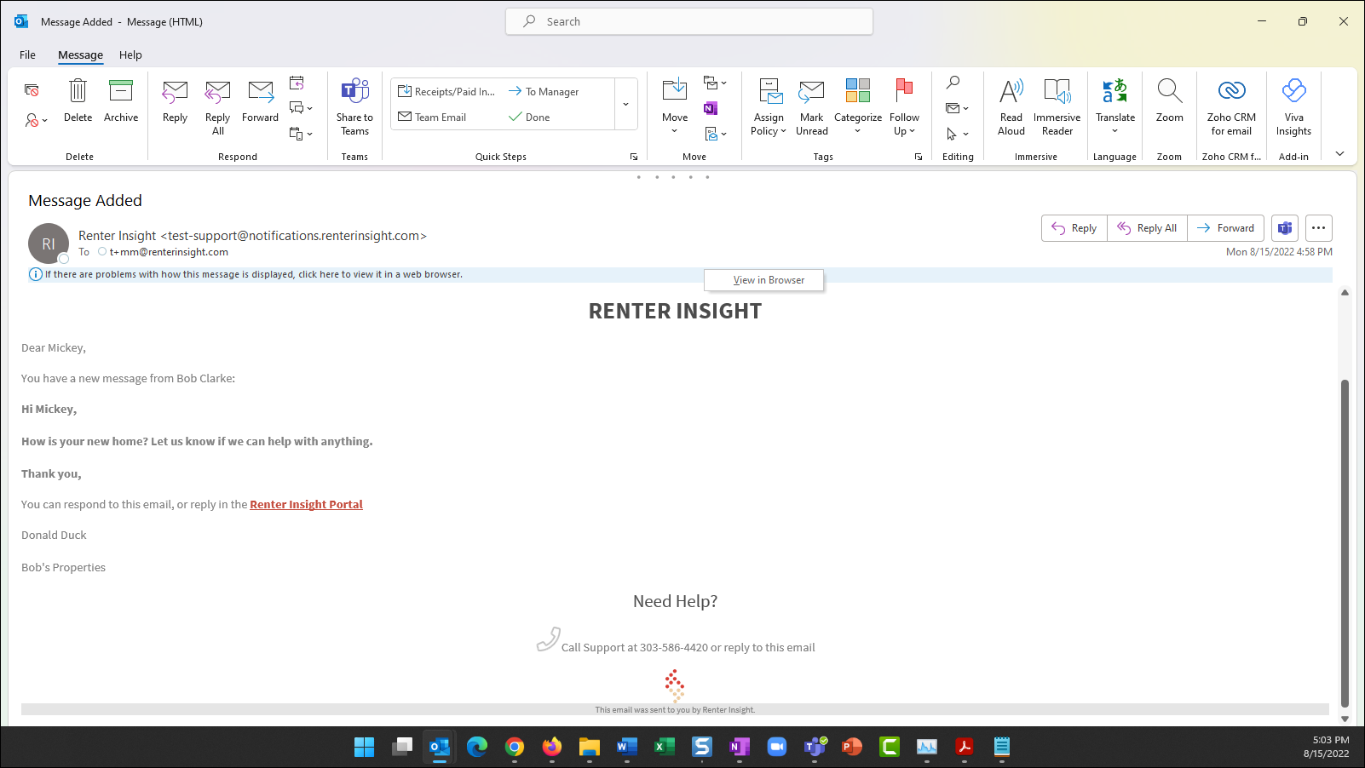
Task: Click Reply All in the message header
Action: click(1147, 228)
